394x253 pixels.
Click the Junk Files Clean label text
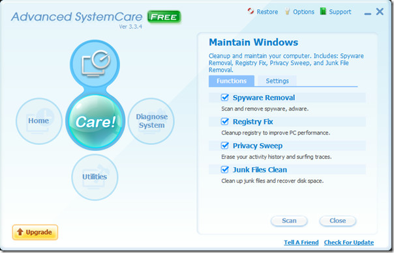coord(260,170)
